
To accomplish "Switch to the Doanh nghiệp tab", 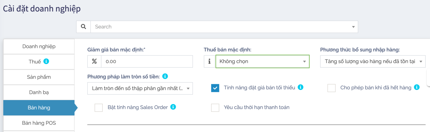I will [x=39, y=46].
